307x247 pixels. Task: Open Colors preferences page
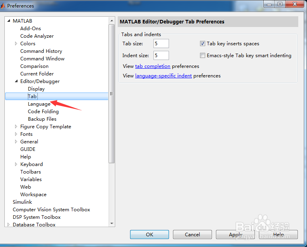[28, 43]
